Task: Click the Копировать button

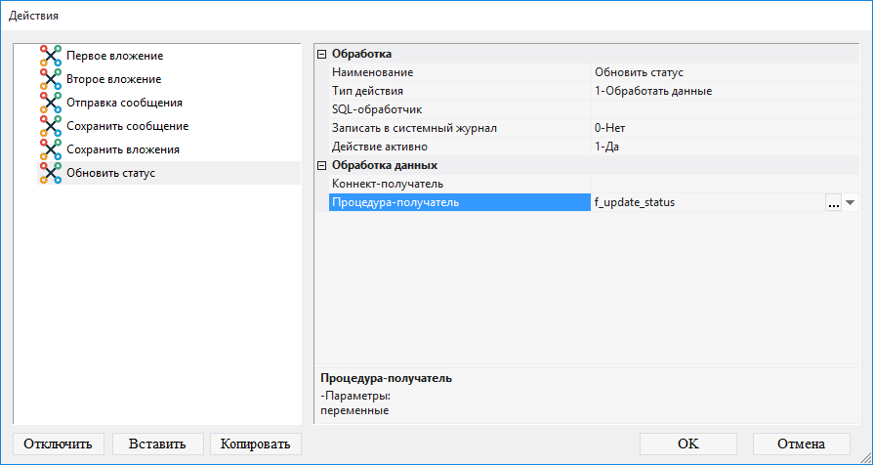Action: 255,444
